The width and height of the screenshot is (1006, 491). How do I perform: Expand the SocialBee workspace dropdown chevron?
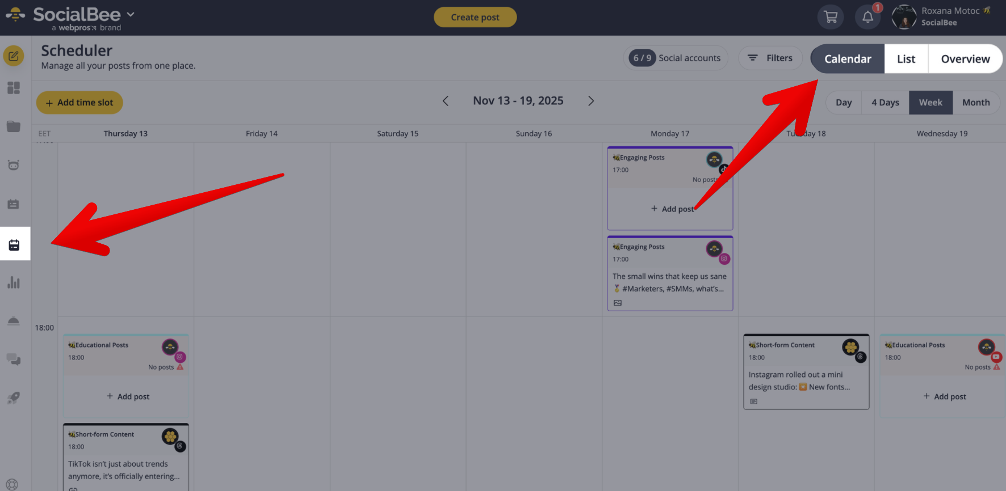(131, 14)
